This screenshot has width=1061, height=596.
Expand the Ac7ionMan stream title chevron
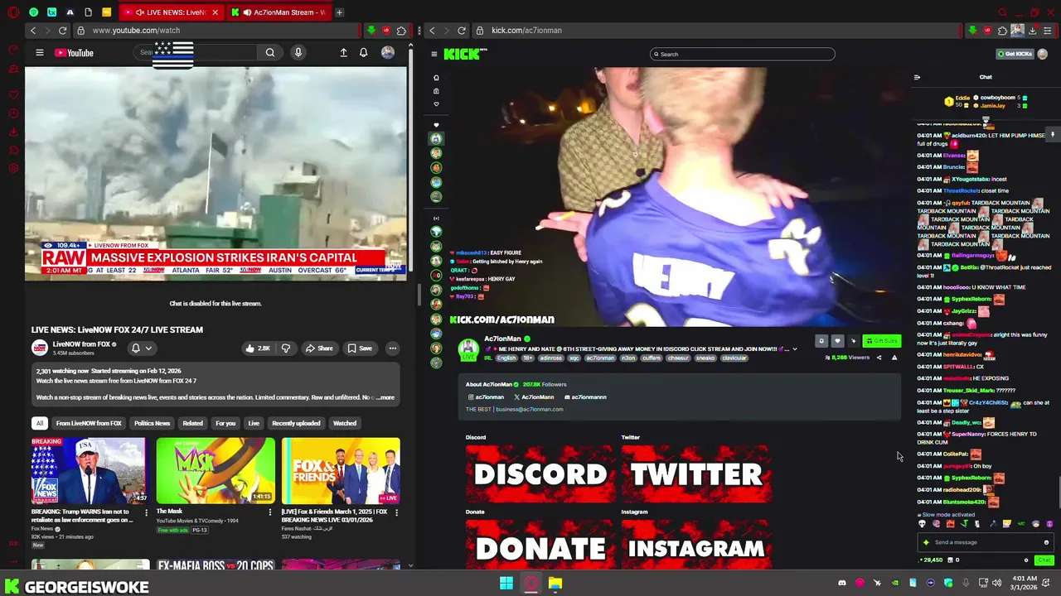pos(795,349)
